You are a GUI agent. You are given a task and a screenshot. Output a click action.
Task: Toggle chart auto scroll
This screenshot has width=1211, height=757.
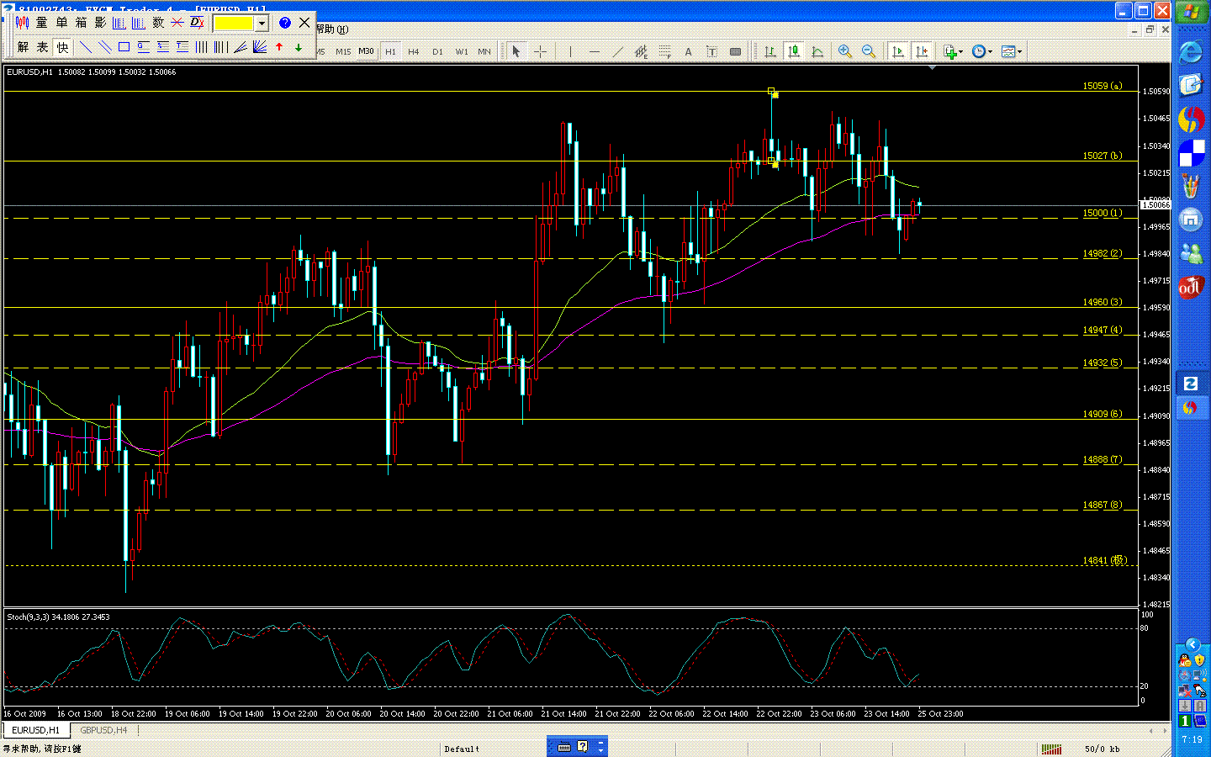tap(897, 51)
